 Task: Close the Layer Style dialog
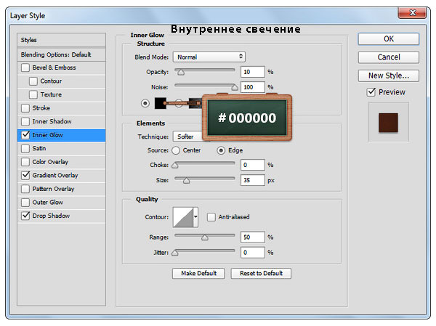(412, 13)
